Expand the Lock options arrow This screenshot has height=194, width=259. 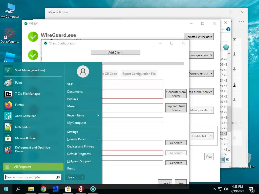point(82,177)
